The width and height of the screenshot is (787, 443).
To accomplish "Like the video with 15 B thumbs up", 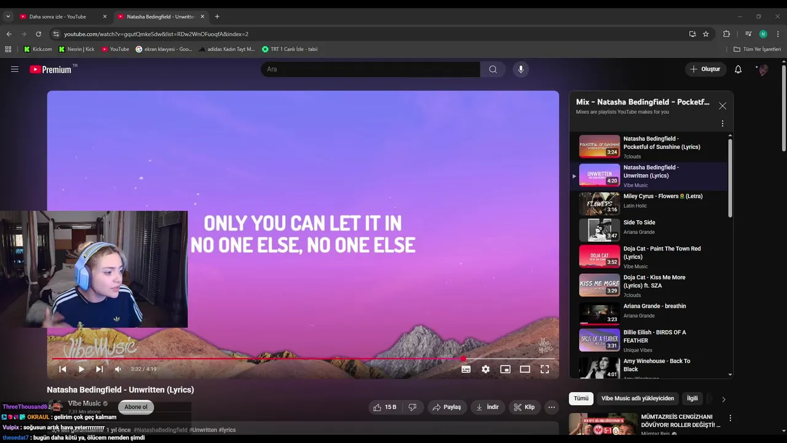I will 385,407.
